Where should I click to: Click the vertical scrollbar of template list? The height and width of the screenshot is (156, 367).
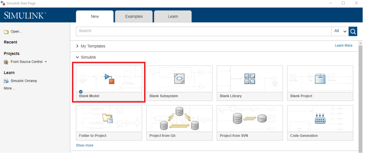point(360,98)
